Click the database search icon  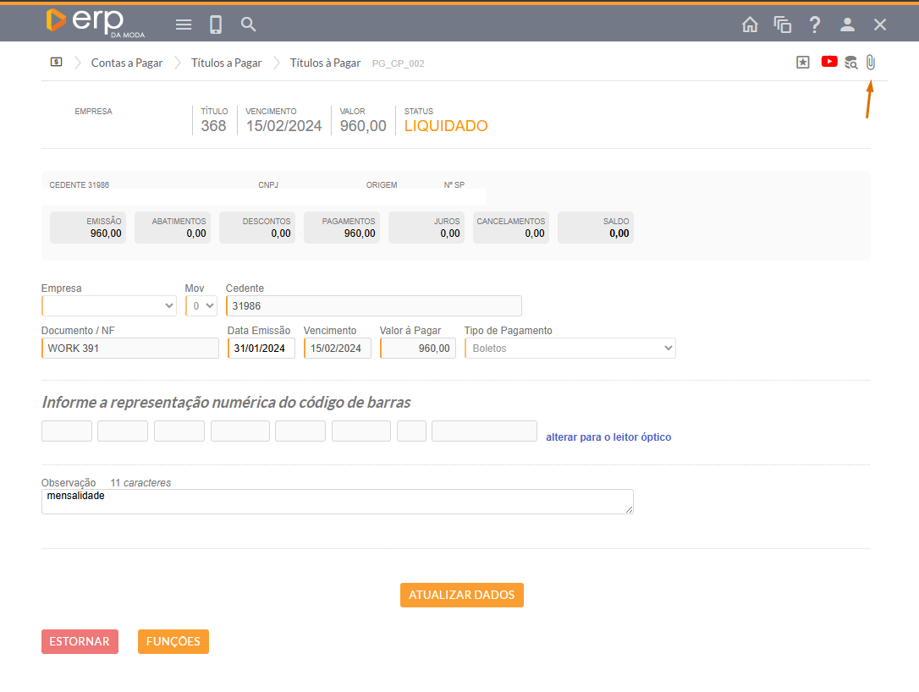pos(850,62)
